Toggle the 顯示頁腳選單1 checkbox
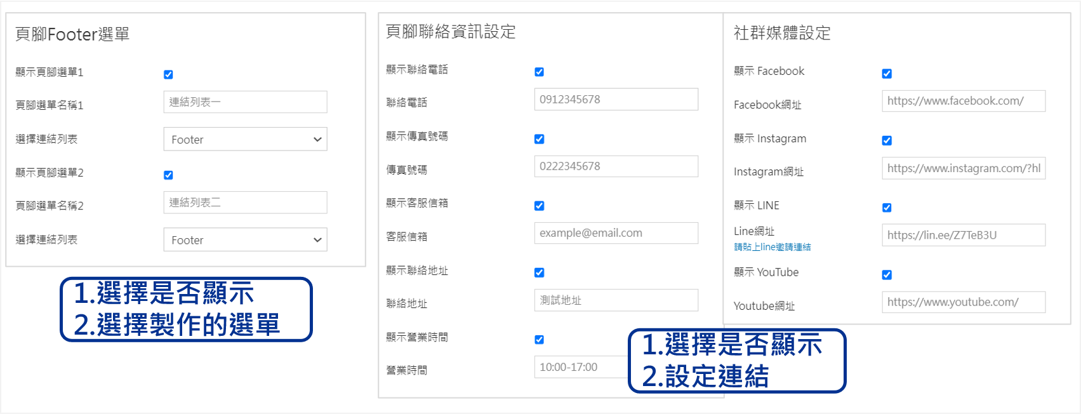 click(x=168, y=74)
